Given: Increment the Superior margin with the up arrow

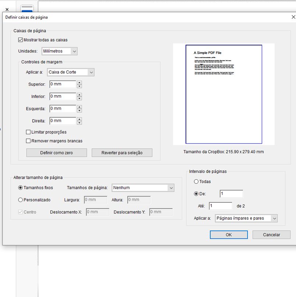Looking at the screenshot, I should coord(79,82).
